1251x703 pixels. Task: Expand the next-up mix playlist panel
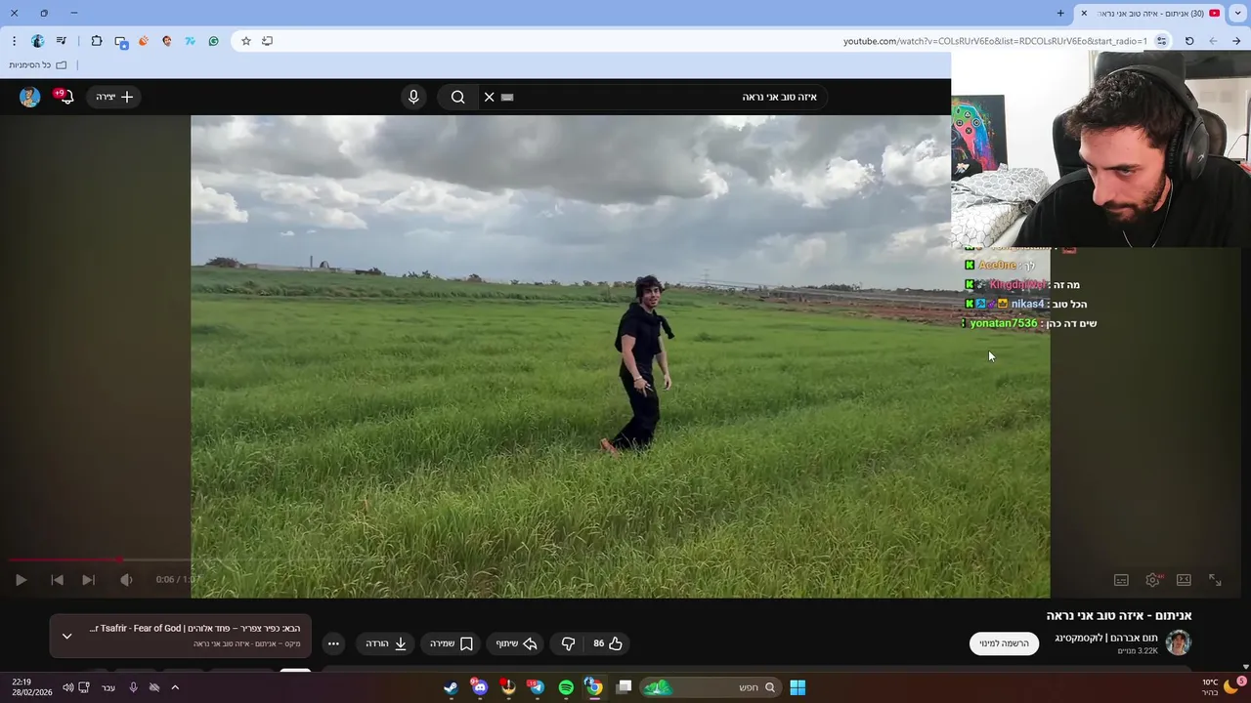click(66, 636)
